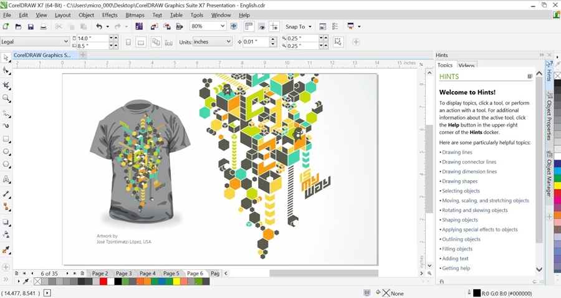Click the Save icon in toolbar
Viewport: 561px width, 298px height.
(31, 27)
